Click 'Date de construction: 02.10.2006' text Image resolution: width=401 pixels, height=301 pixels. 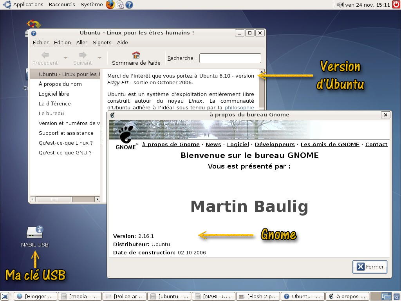tap(159, 253)
